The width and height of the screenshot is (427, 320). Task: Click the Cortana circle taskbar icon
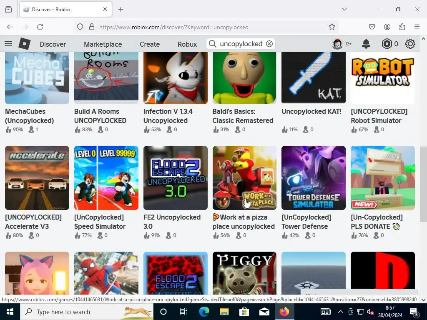click(163, 312)
